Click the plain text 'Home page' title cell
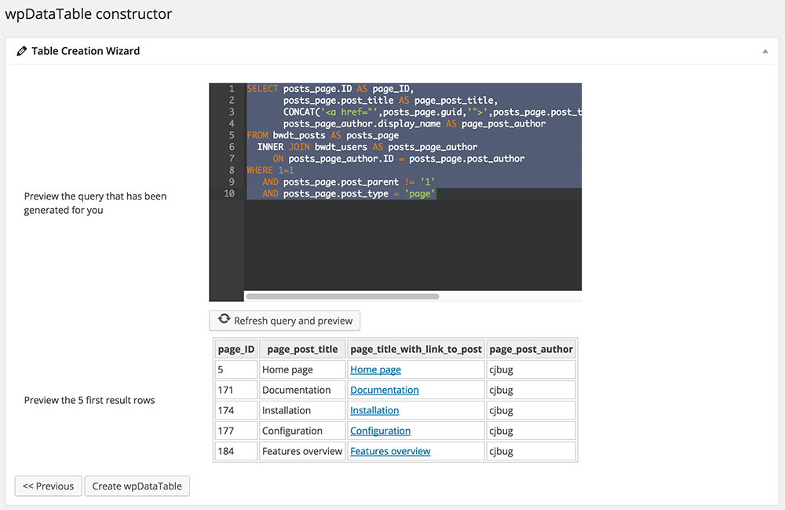Screen dimensions: 785x510 (x=302, y=369)
